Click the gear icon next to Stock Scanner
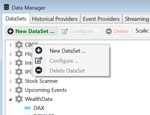 (x=19, y=81)
